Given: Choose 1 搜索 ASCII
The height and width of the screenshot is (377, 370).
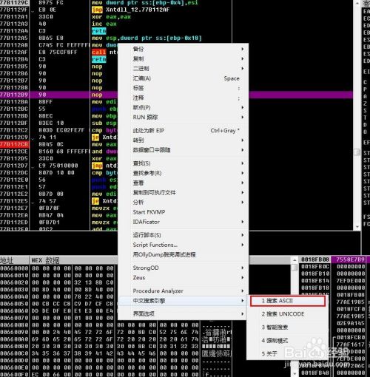Looking at the screenshot, I should pyautogui.click(x=288, y=301).
